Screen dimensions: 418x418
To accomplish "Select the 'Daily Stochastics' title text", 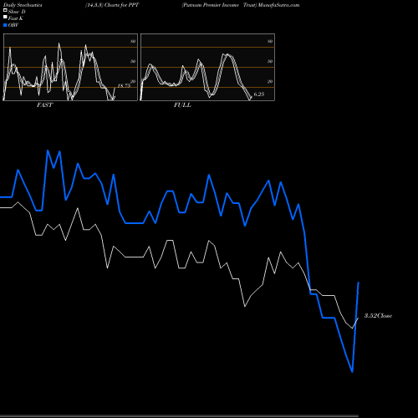I will (x=23, y=5).
